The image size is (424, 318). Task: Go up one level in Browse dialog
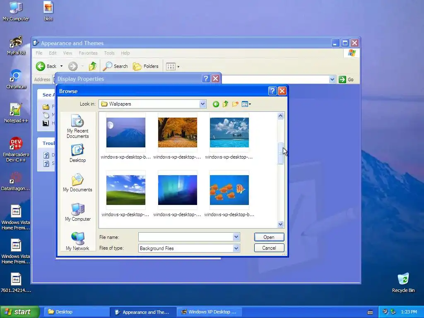point(225,104)
